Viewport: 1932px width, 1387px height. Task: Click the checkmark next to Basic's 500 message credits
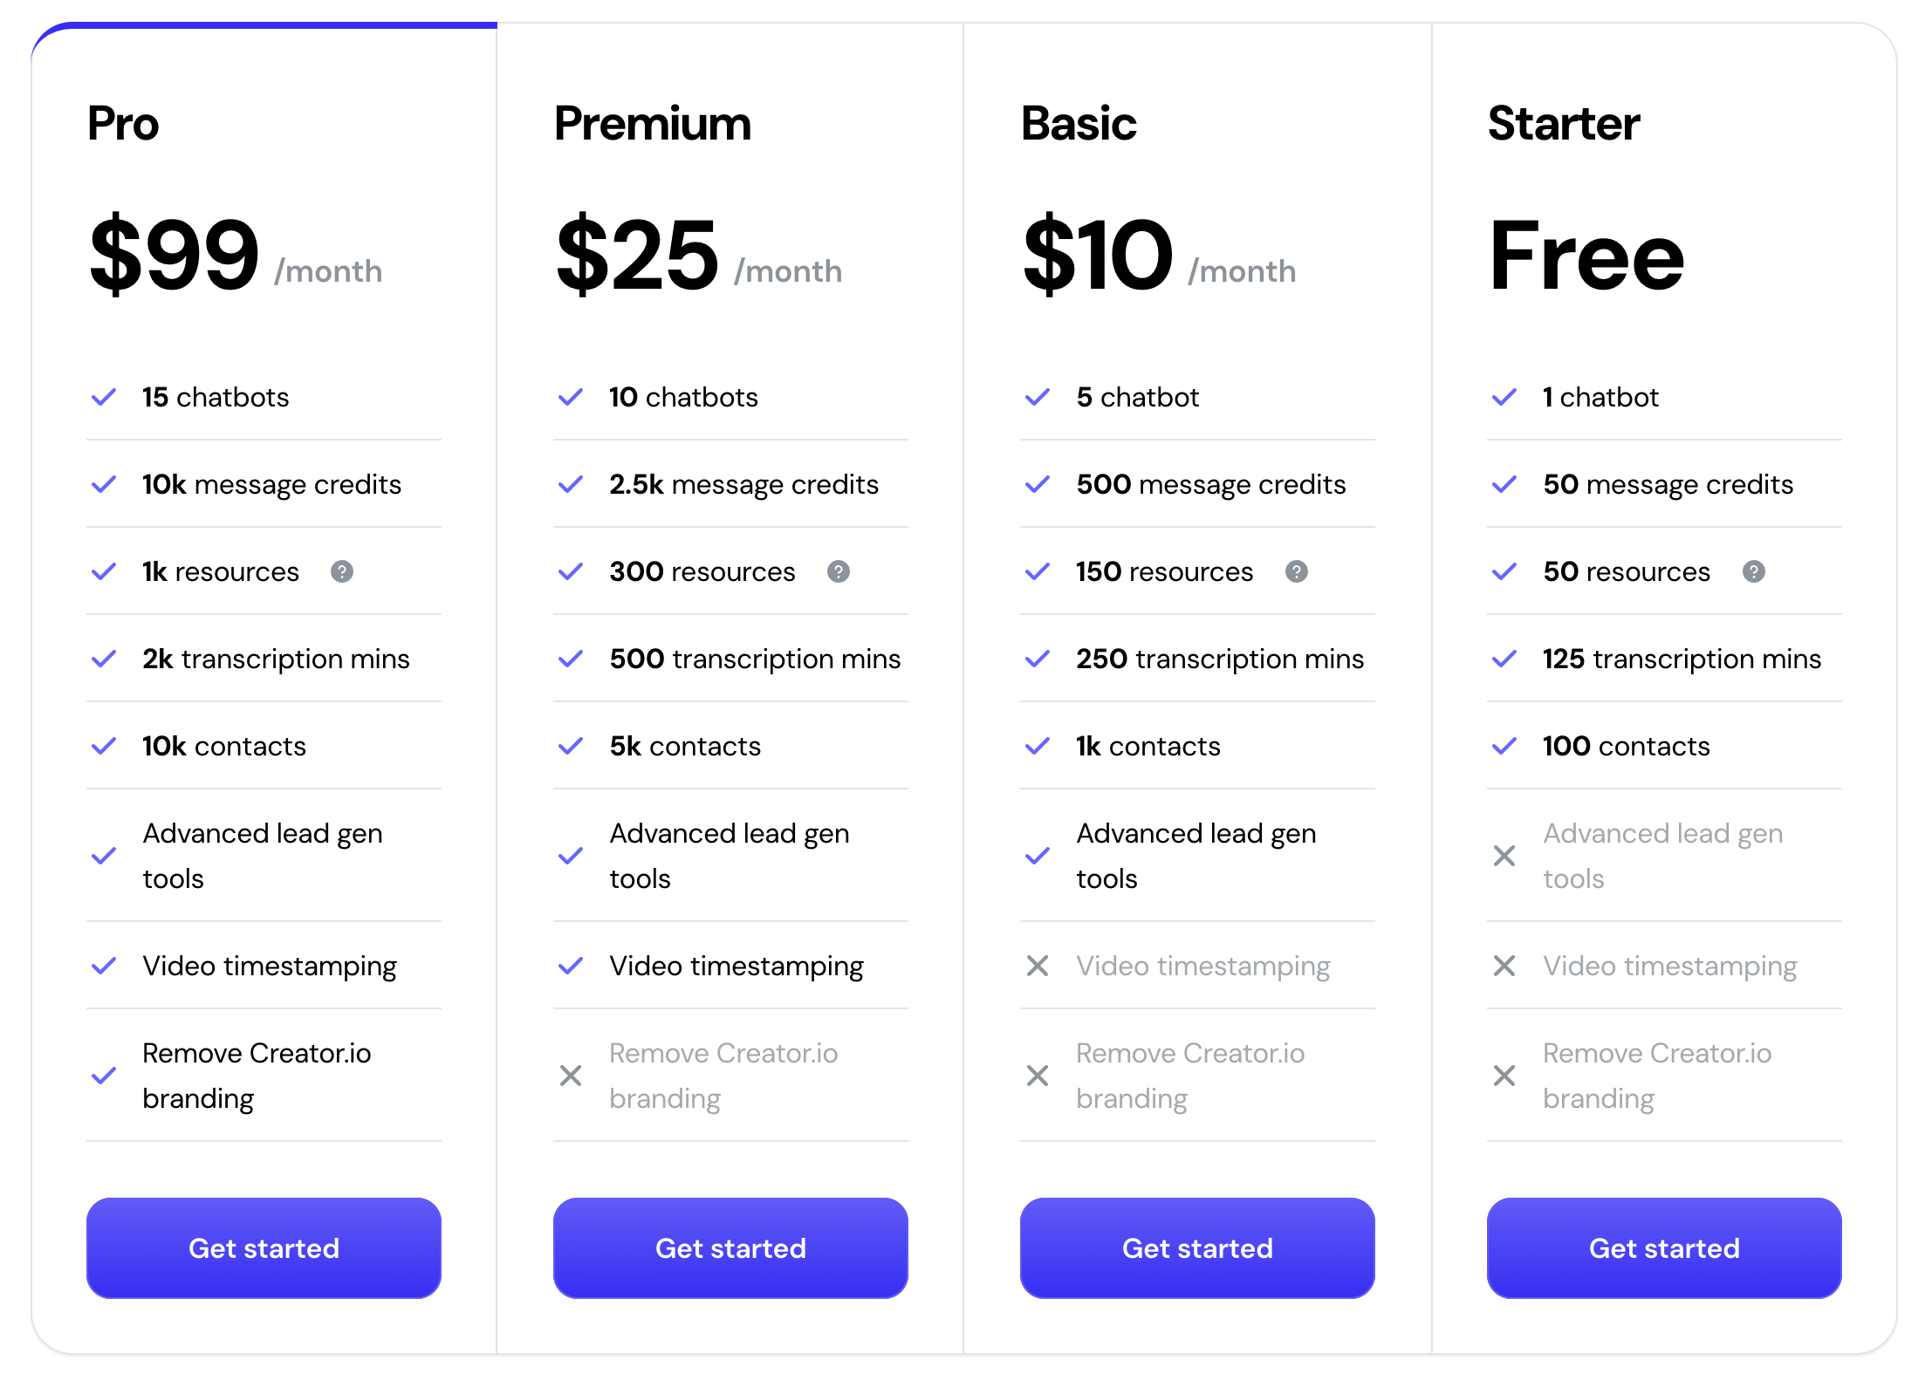[1038, 485]
